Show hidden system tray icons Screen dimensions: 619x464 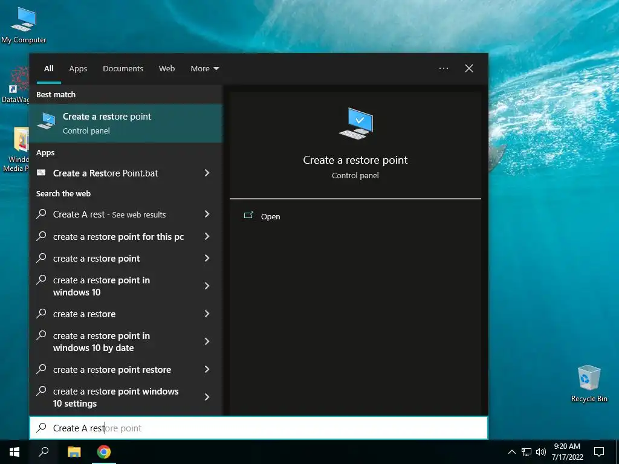511,452
